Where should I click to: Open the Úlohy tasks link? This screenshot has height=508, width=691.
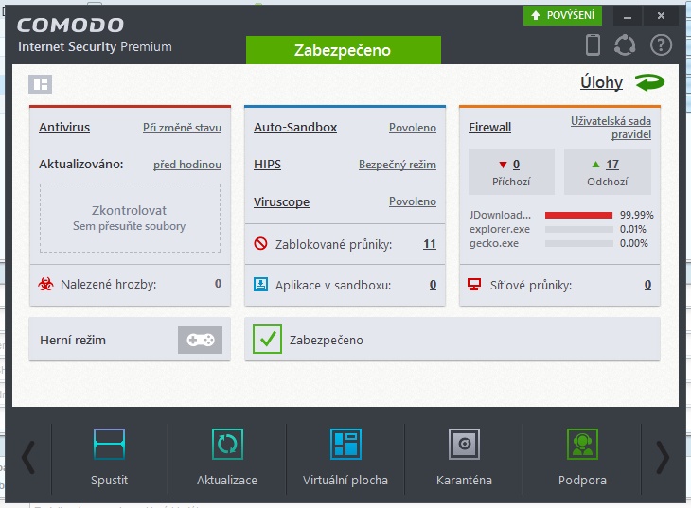pyautogui.click(x=601, y=82)
